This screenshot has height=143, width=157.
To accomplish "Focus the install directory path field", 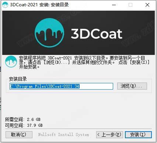I will tap(61, 86).
